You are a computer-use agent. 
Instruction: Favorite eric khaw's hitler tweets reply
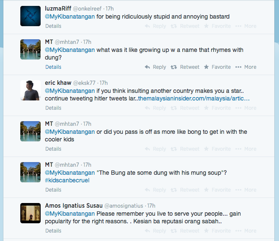point(217,108)
